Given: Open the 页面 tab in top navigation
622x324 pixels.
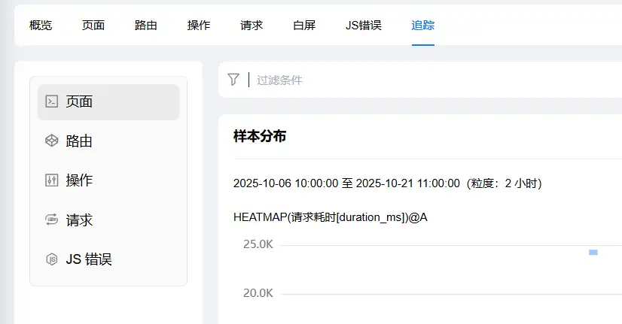Looking at the screenshot, I should (93, 25).
